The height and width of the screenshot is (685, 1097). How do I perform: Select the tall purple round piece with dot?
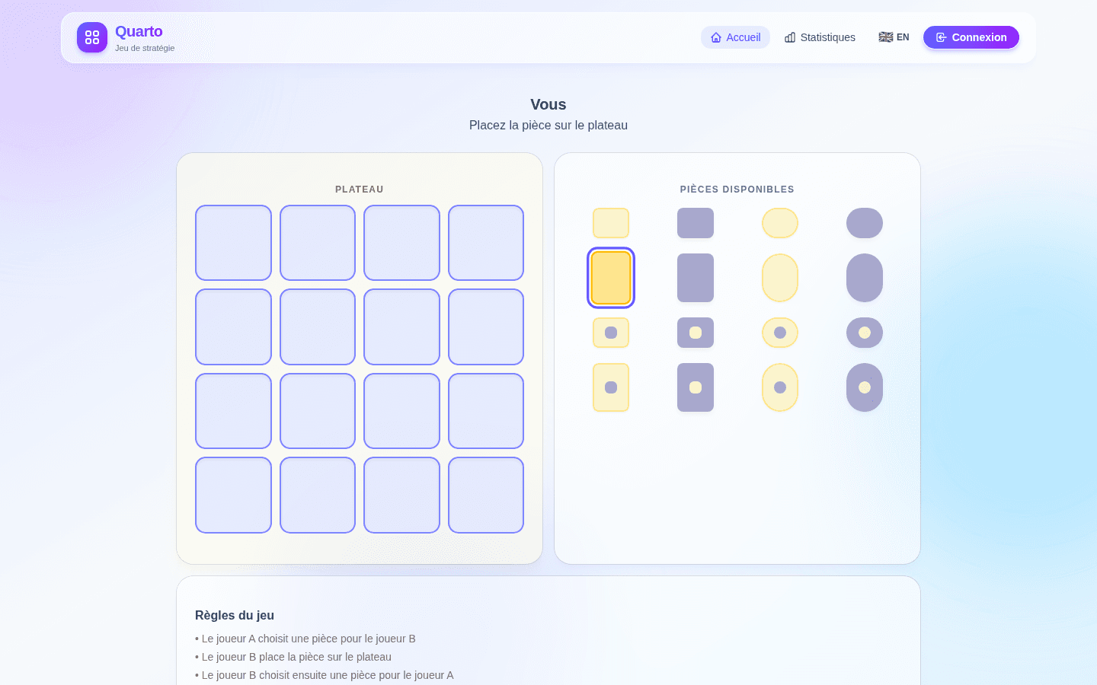(x=865, y=387)
